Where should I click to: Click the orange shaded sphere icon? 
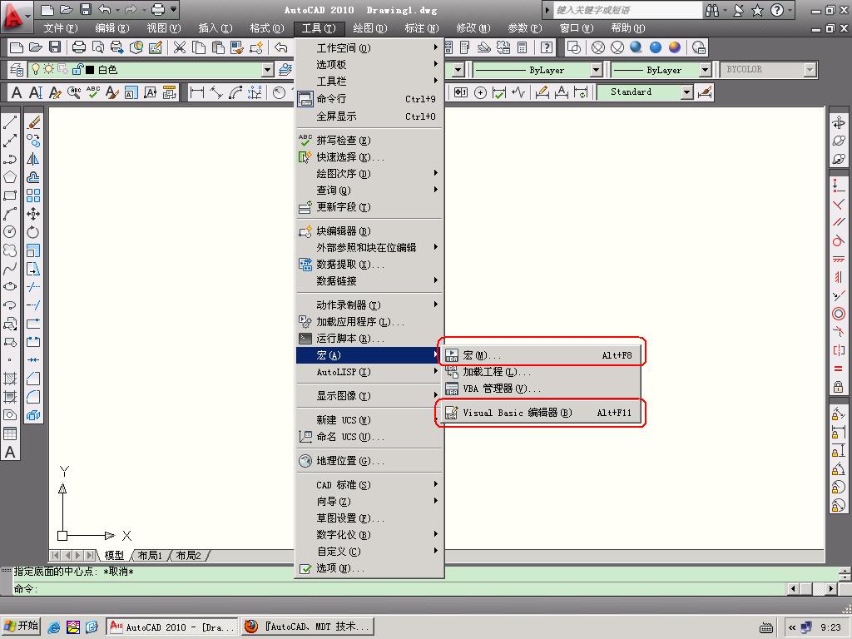point(675,47)
